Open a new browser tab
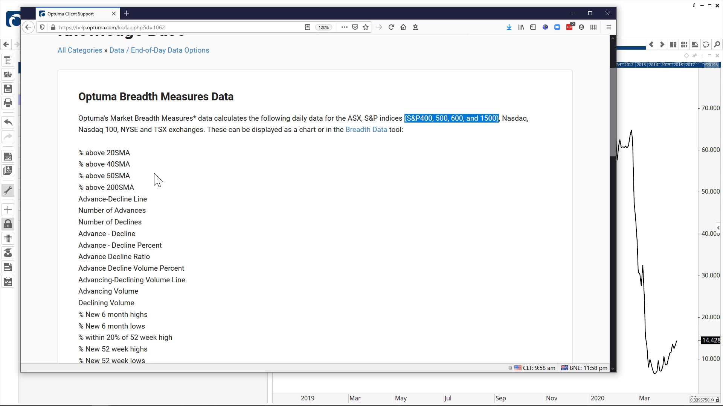This screenshot has width=723, height=406. (127, 13)
